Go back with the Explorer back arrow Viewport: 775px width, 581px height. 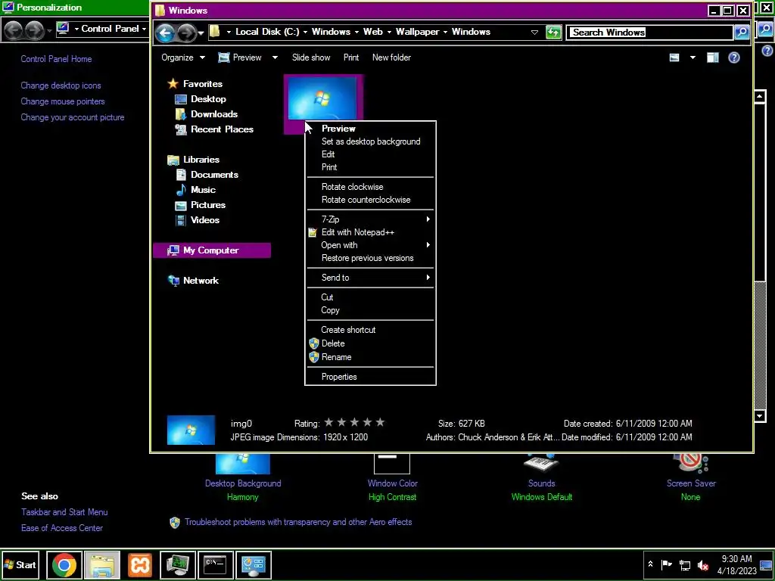pos(166,33)
